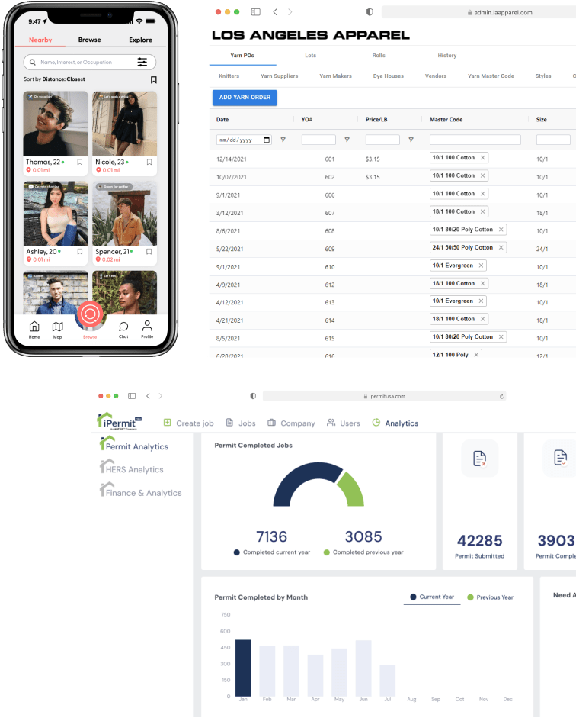
Task: Click the bookmark icon beside Sort by
Action: [153, 80]
